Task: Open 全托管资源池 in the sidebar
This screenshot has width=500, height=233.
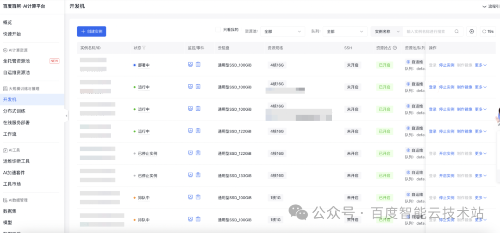Action: (x=16, y=61)
